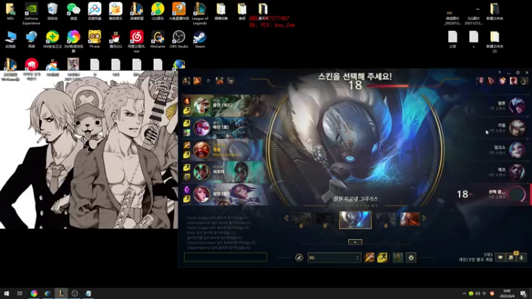Click the rune page edit pencil icon

pyautogui.click(x=299, y=258)
